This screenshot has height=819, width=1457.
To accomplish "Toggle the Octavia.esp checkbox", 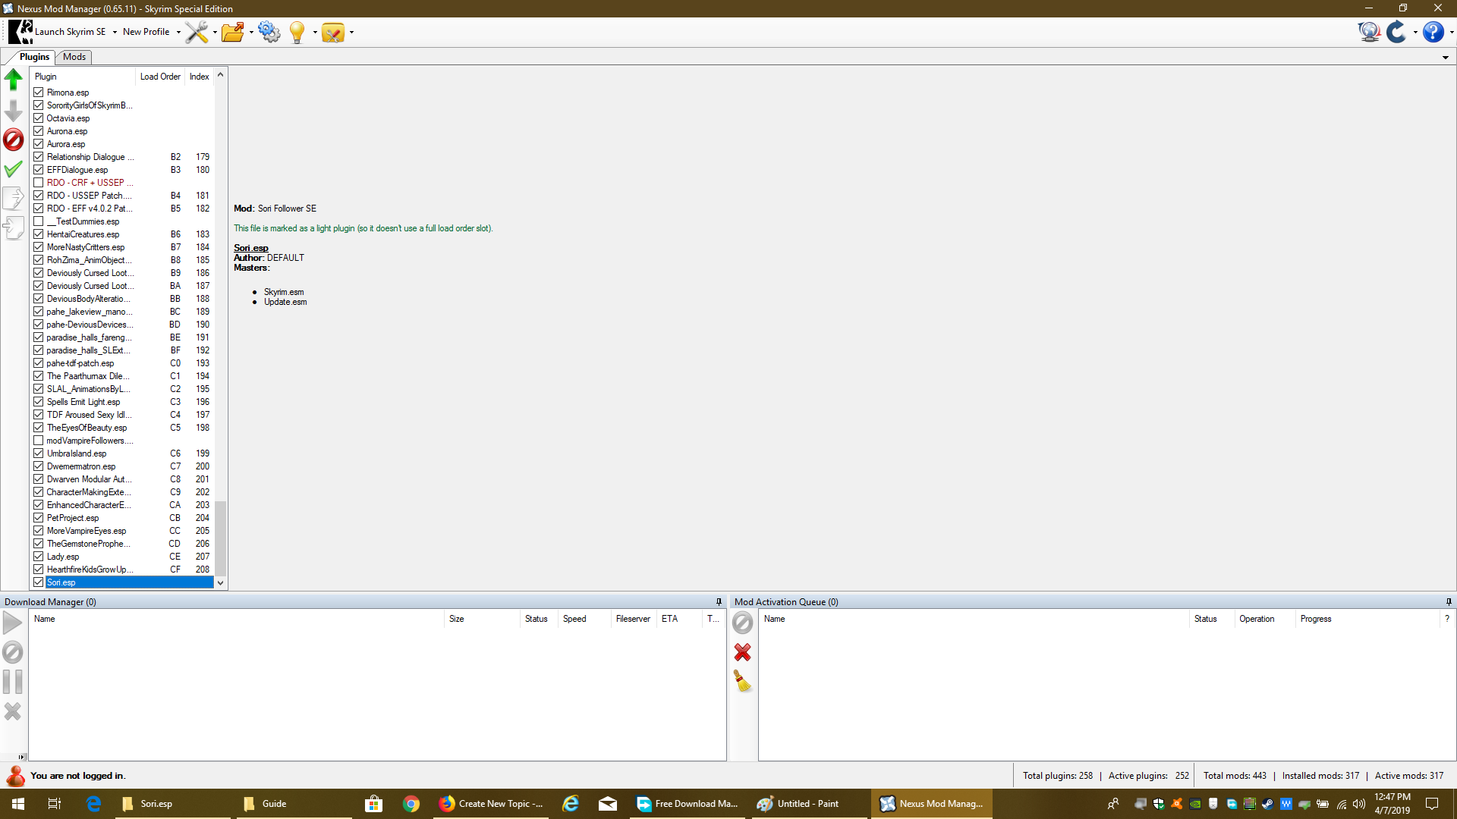I will tap(39, 118).
